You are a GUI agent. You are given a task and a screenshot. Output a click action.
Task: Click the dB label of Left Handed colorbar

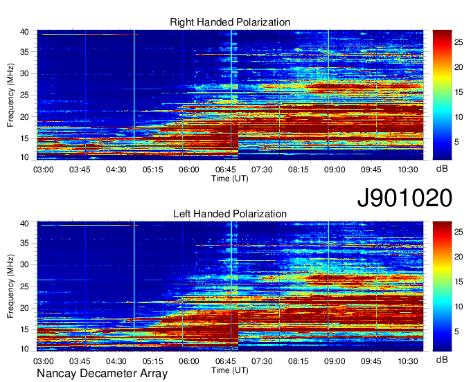[442, 359]
